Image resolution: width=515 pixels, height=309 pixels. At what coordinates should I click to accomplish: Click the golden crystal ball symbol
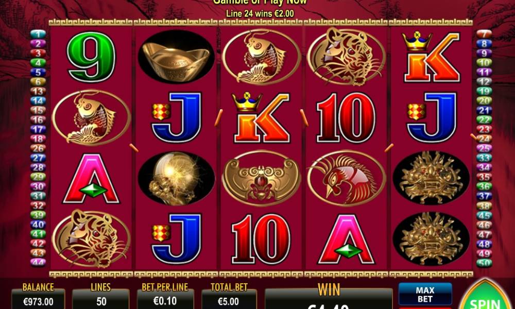point(176,178)
